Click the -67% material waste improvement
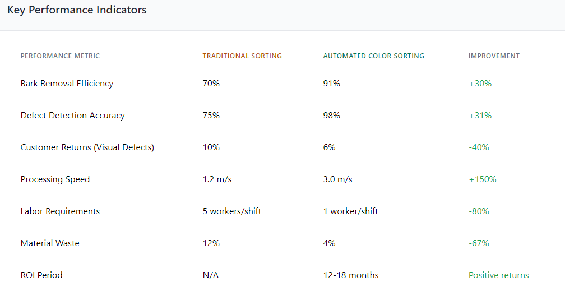Screen dimensions: 565x300 point(479,243)
